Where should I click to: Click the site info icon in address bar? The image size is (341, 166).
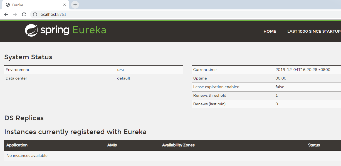click(35, 14)
